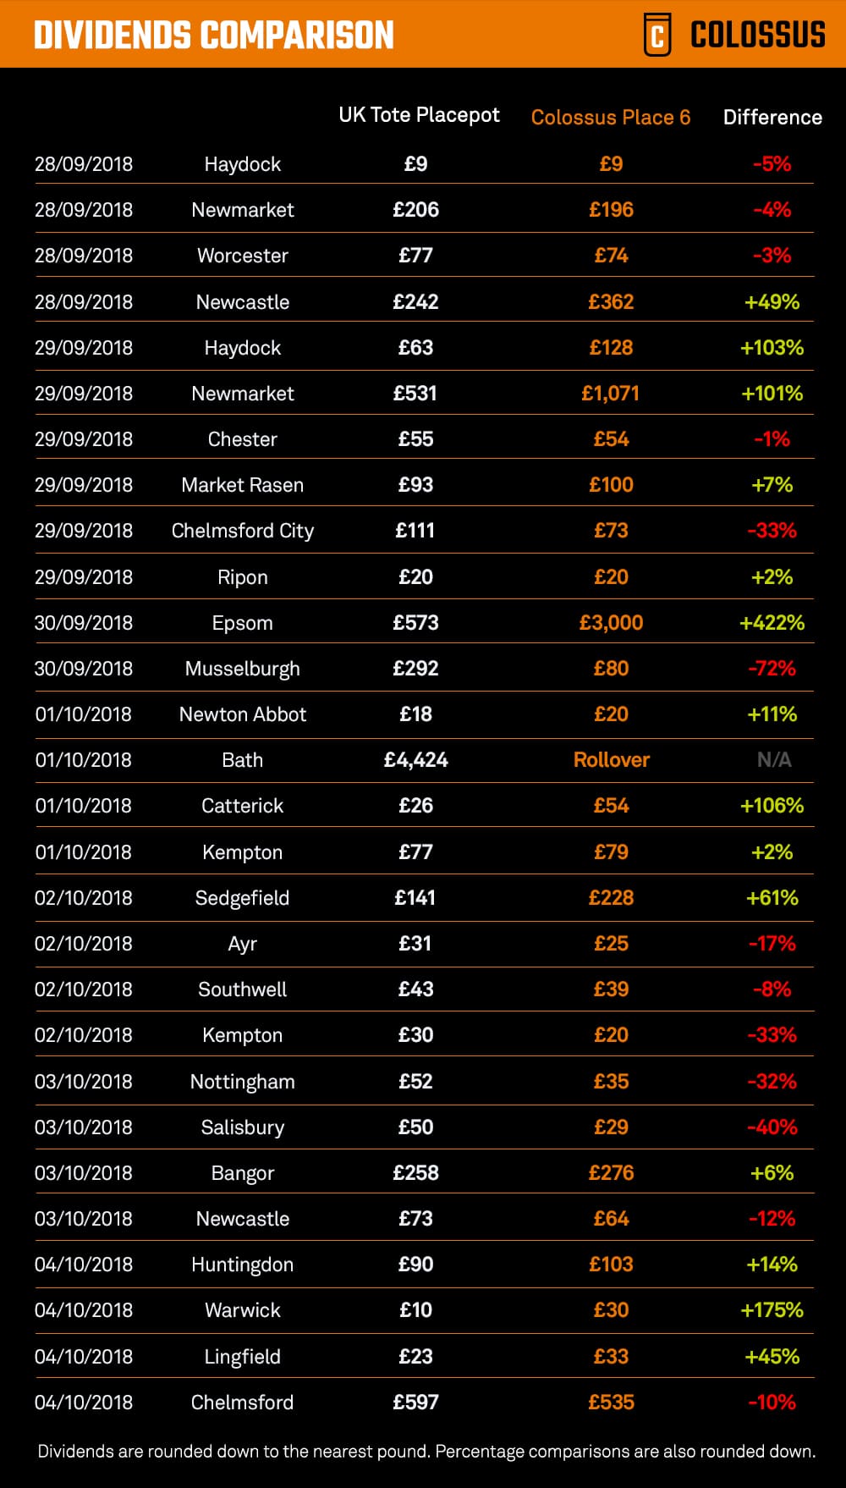Click the £1,071 Colossus dividend
The image size is (846, 1488).
(x=610, y=394)
